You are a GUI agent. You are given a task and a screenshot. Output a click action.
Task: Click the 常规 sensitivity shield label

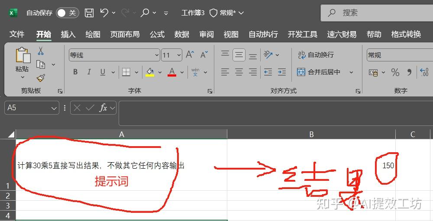coord(227,13)
